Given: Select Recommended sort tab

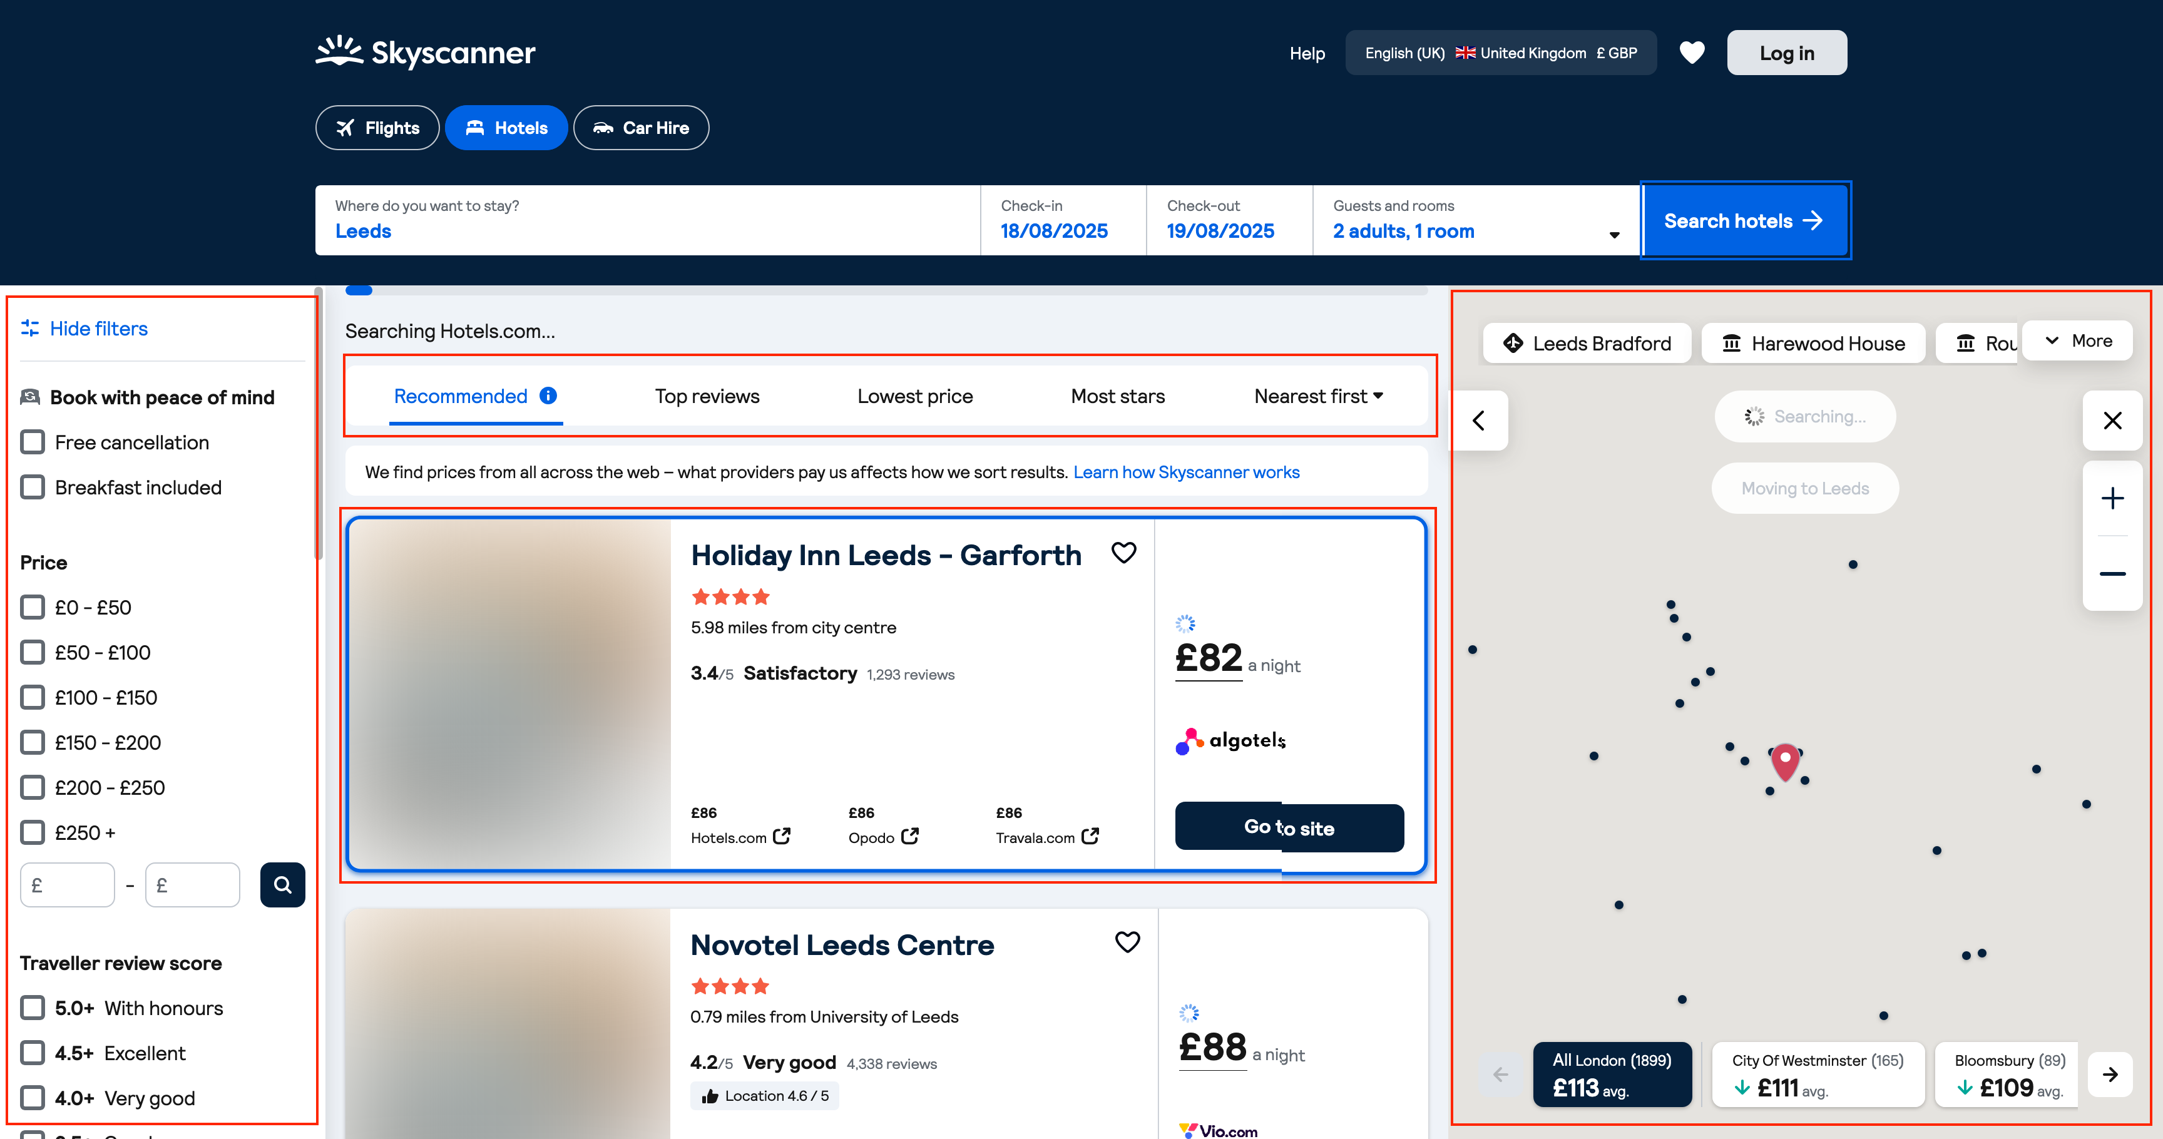Looking at the screenshot, I should [x=475, y=396].
